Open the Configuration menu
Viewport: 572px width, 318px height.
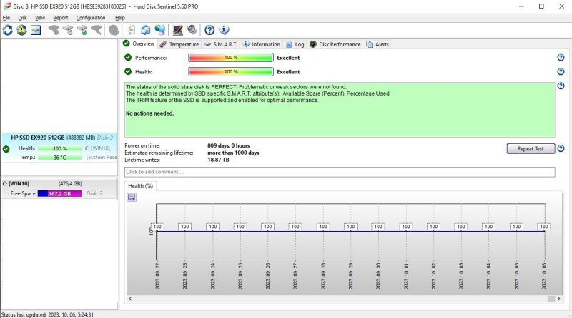click(x=91, y=17)
